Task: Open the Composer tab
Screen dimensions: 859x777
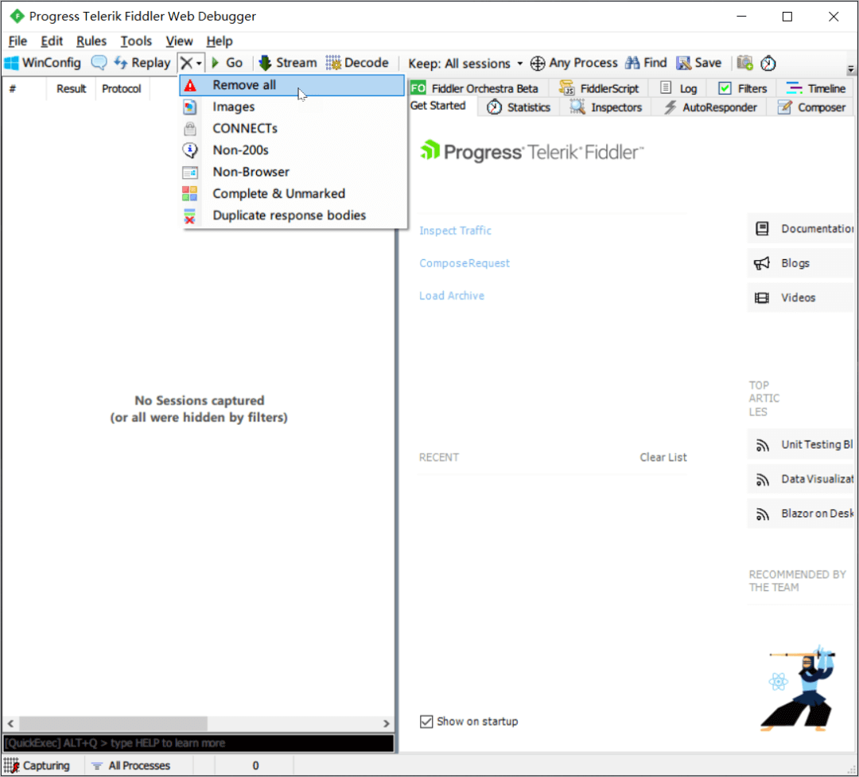Action: pos(812,107)
